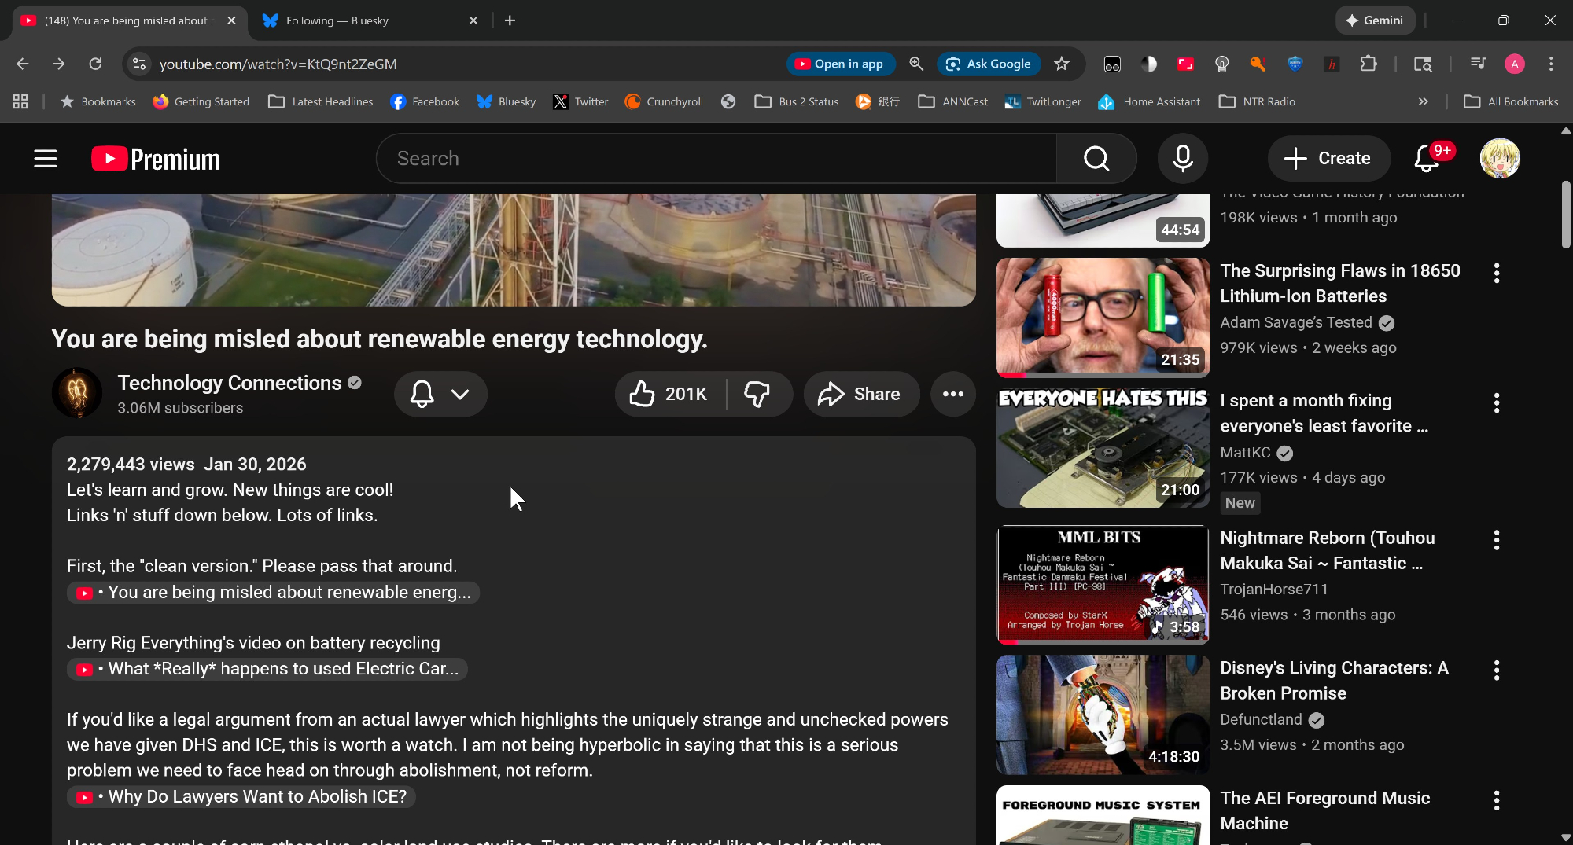1573x845 pixels.
Task: Click the page vertical scrollbar thumb
Action: 1565,214
